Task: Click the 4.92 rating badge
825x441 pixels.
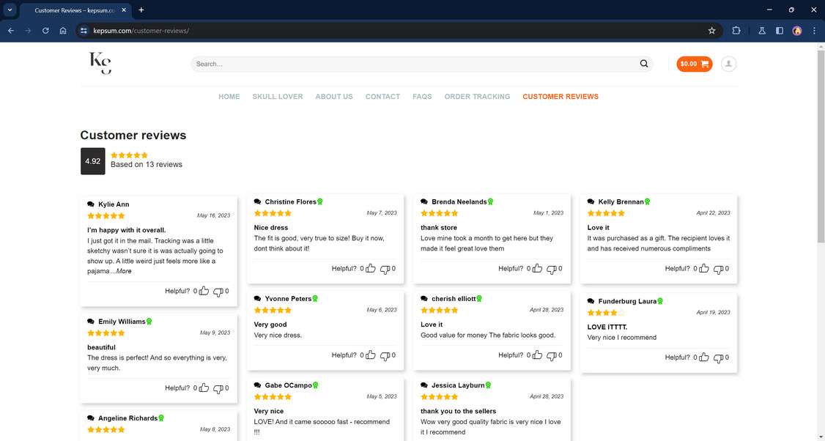Action: pos(92,161)
